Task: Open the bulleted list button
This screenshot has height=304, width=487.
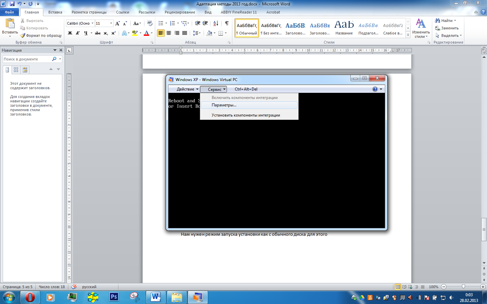Action: click(161, 23)
